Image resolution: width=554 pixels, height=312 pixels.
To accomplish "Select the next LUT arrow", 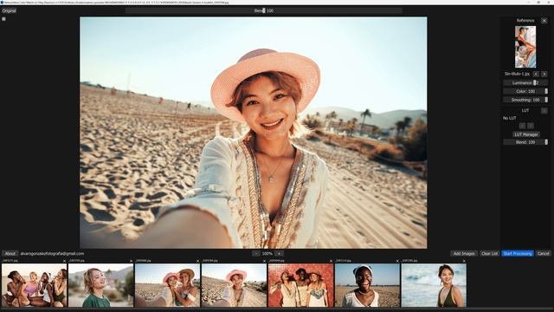I will (531, 126).
